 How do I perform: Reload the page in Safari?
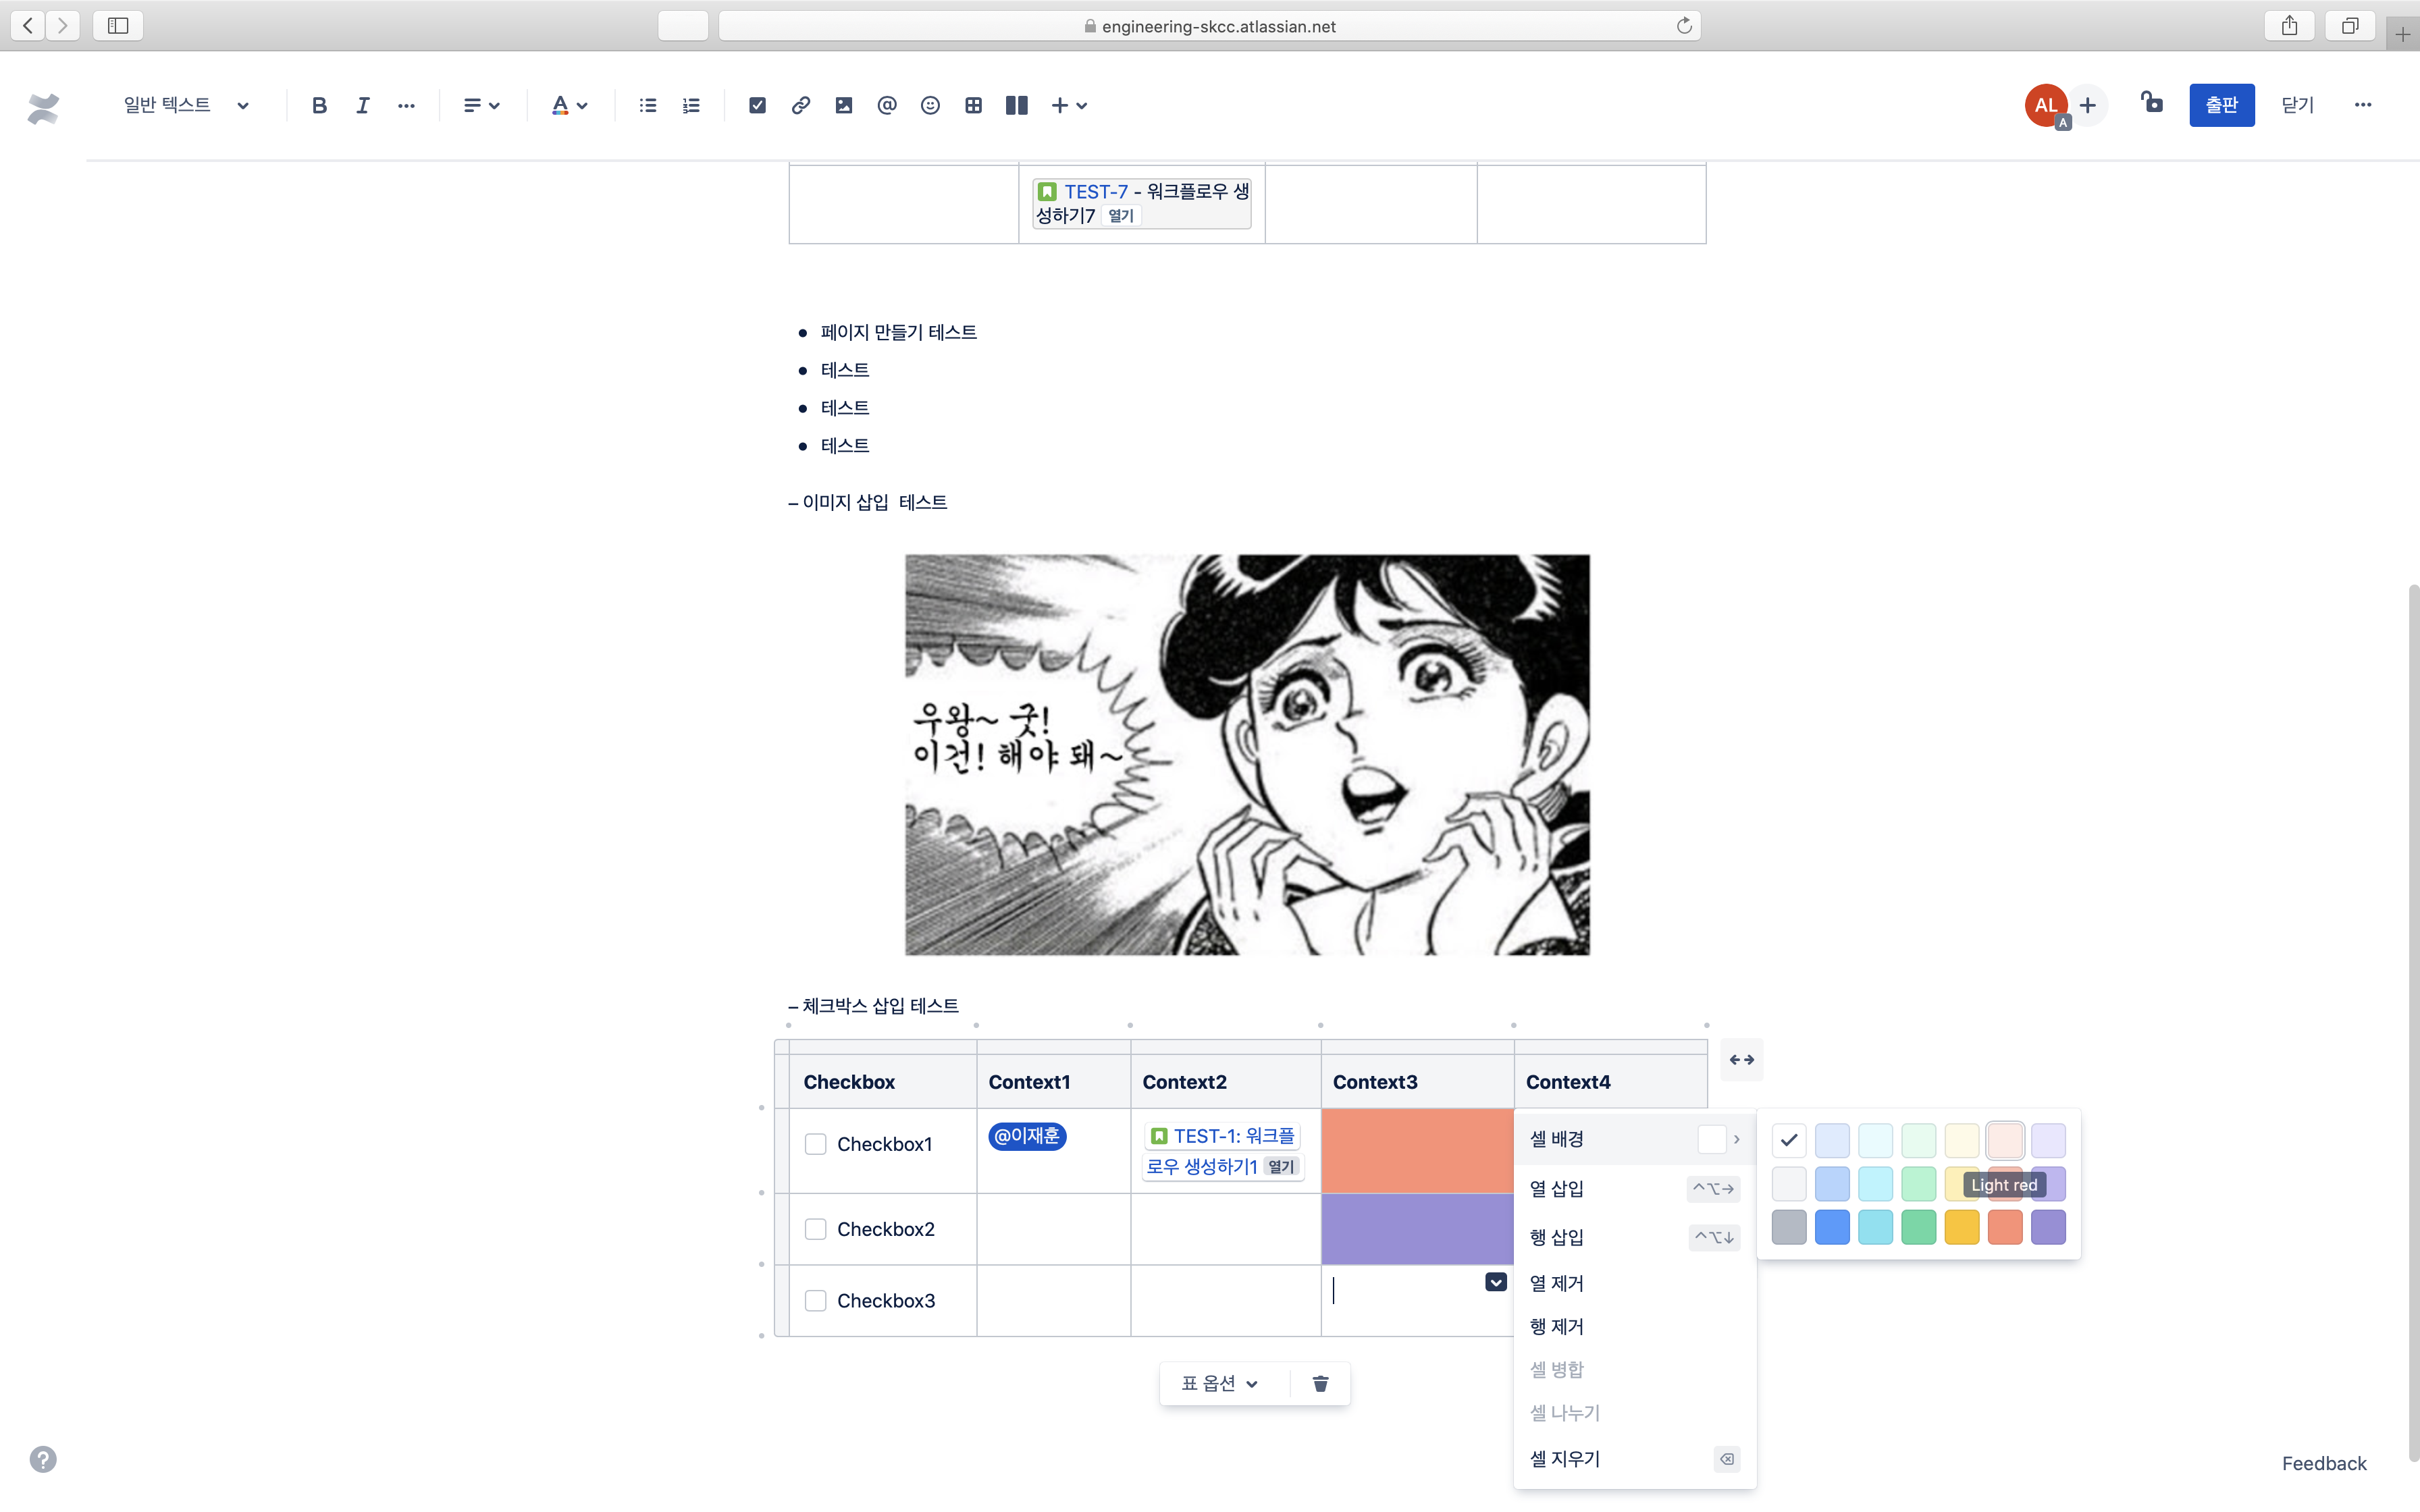tap(1684, 26)
